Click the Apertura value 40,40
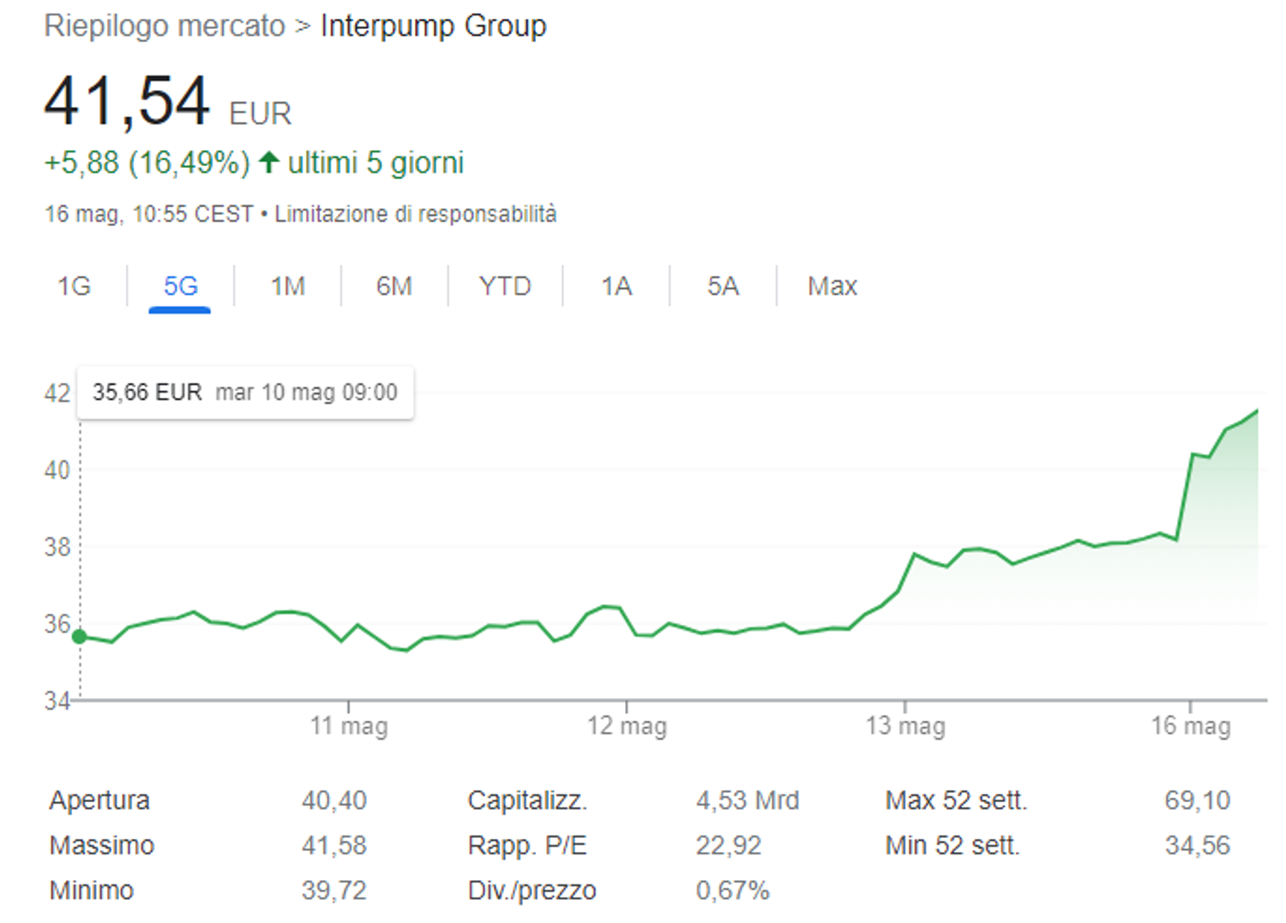The width and height of the screenshot is (1286, 923). point(334,800)
